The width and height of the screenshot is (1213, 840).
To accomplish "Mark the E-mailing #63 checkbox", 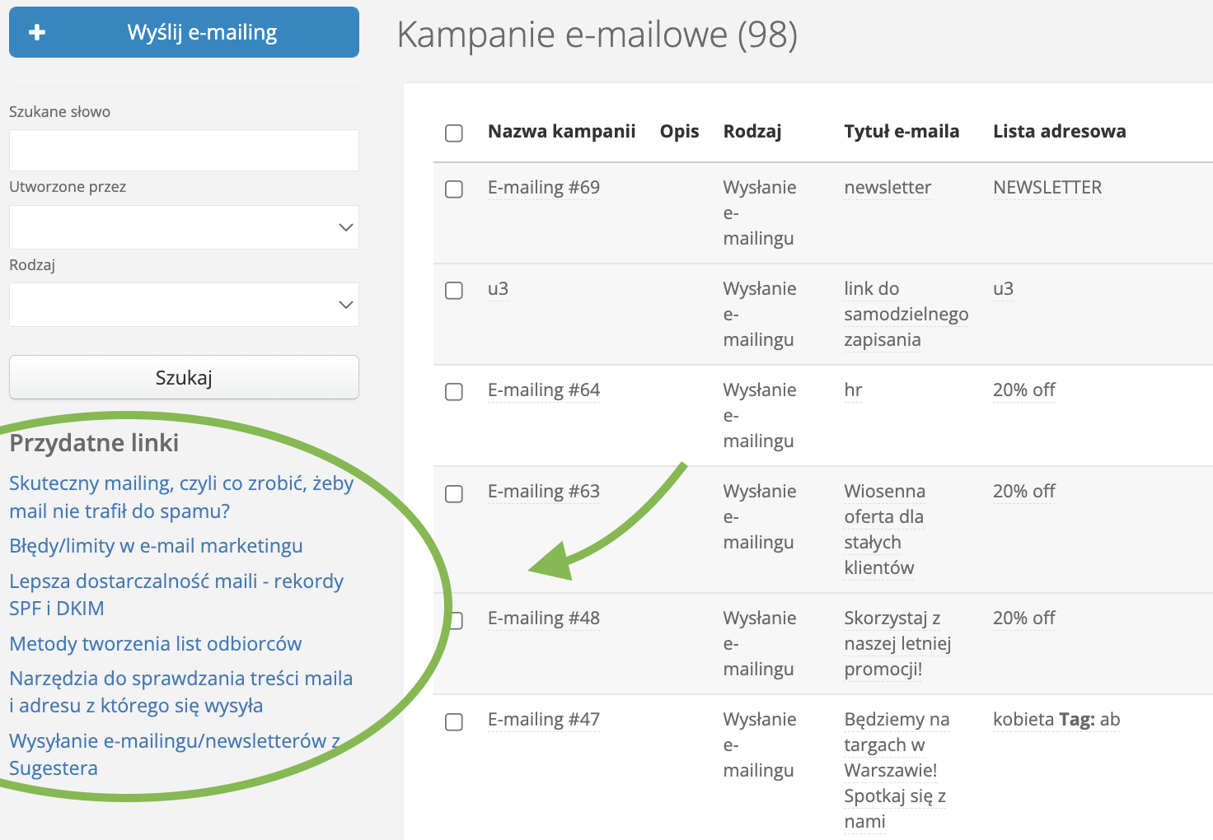I will [454, 492].
